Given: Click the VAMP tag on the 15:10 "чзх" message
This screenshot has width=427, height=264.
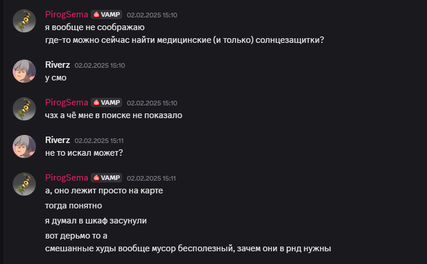Looking at the screenshot, I should pos(106,102).
